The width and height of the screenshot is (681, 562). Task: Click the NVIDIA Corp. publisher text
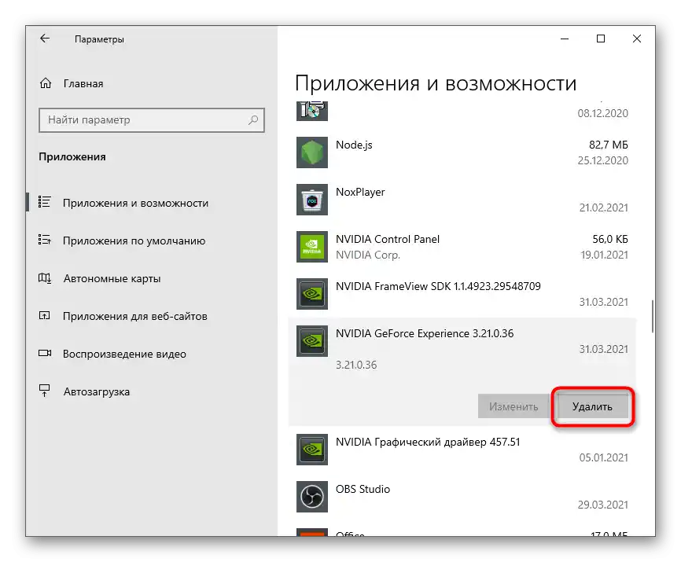[368, 255]
